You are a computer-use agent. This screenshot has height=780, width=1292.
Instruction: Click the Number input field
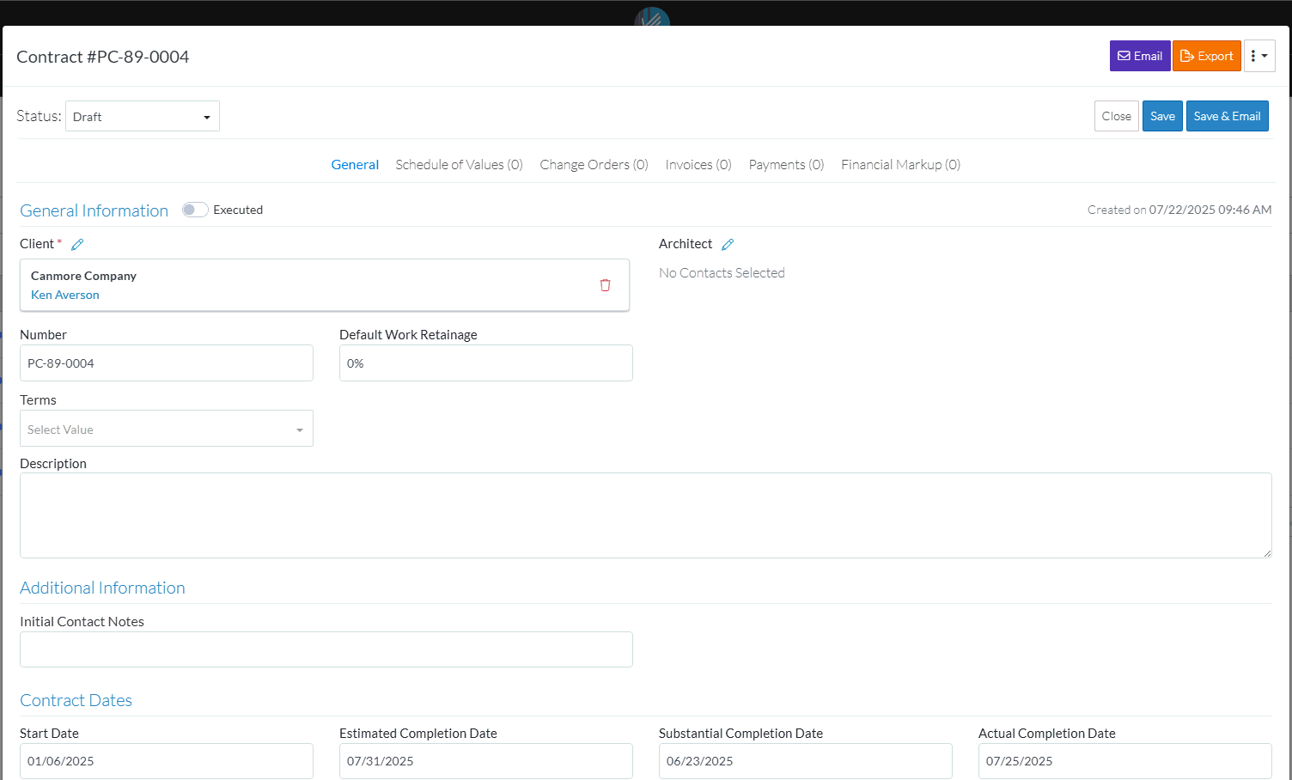[167, 363]
